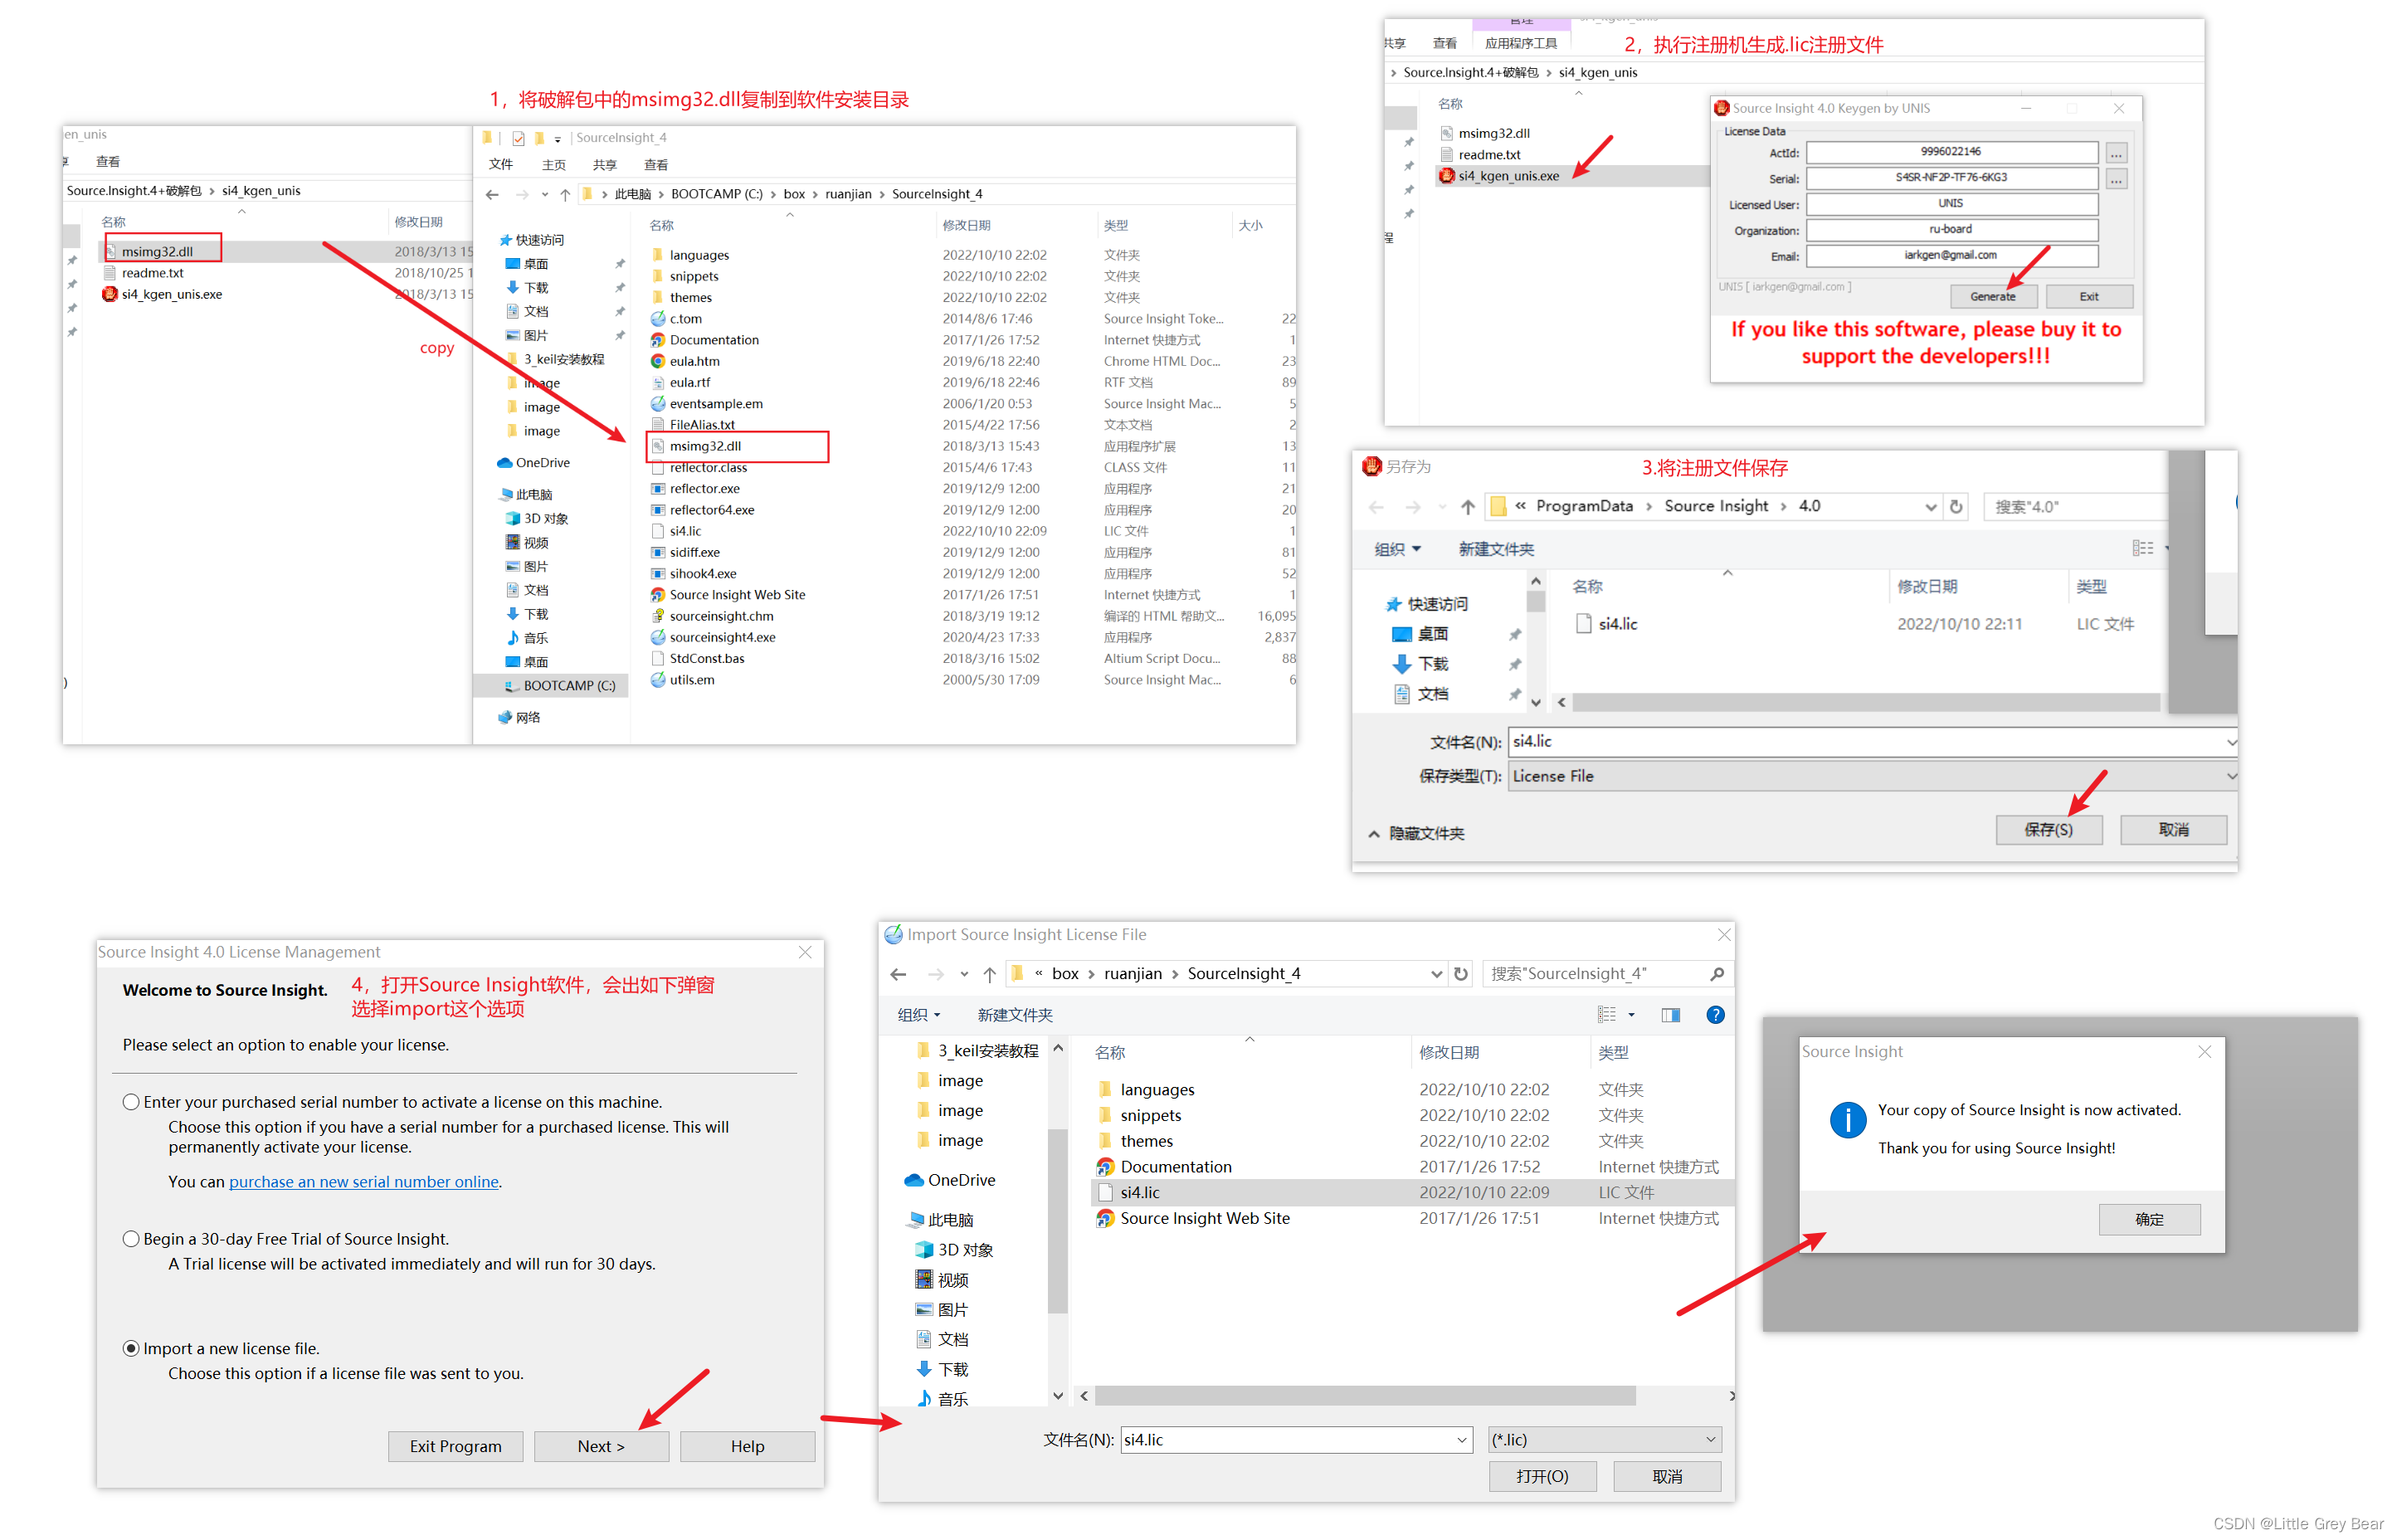Click the Email field in the keygen
The image size is (2397, 1540).
[1952, 256]
